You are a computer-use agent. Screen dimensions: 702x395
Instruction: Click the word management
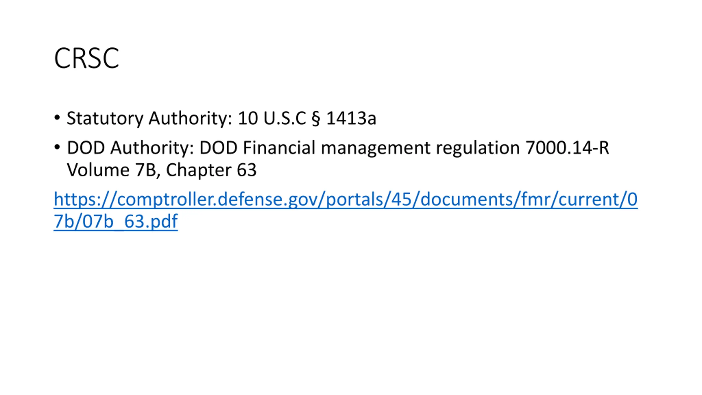(x=376, y=148)
